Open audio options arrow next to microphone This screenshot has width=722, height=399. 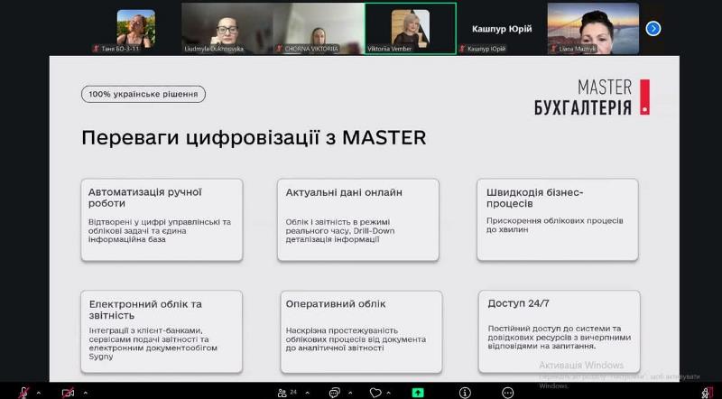point(39,393)
